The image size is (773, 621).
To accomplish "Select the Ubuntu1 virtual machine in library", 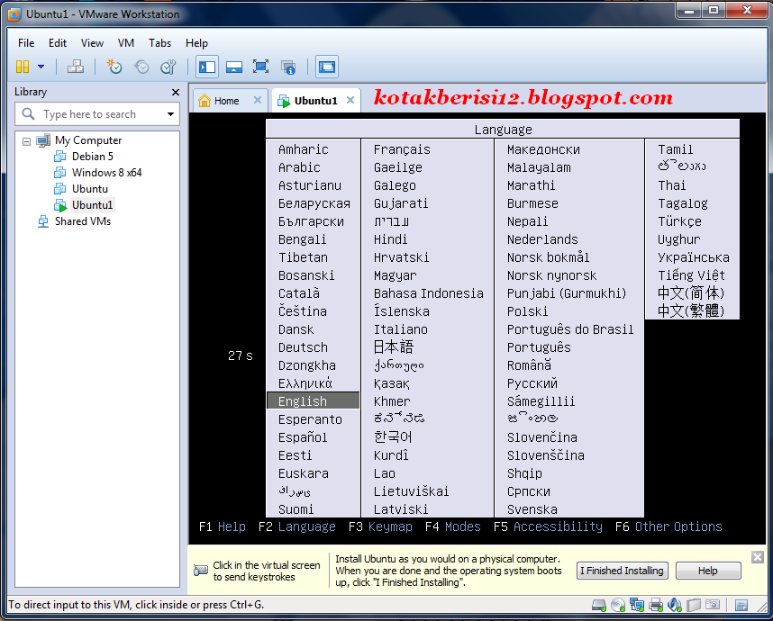I will pyautogui.click(x=92, y=205).
